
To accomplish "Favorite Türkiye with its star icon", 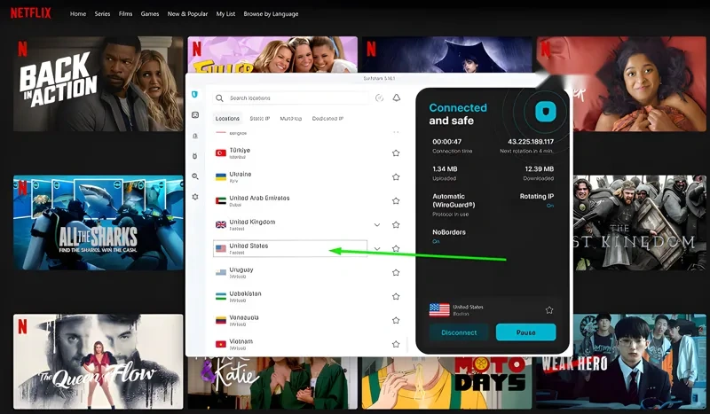I will coord(396,153).
